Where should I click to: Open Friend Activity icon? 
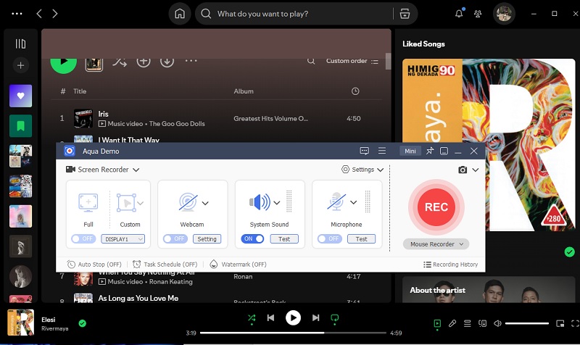pyautogui.click(x=478, y=14)
